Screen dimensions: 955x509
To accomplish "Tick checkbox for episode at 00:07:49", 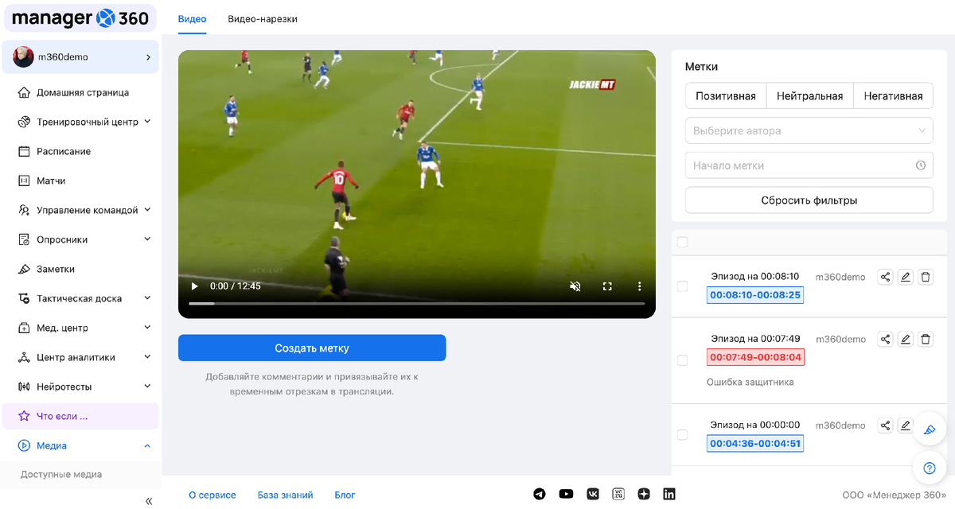I will click(682, 360).
